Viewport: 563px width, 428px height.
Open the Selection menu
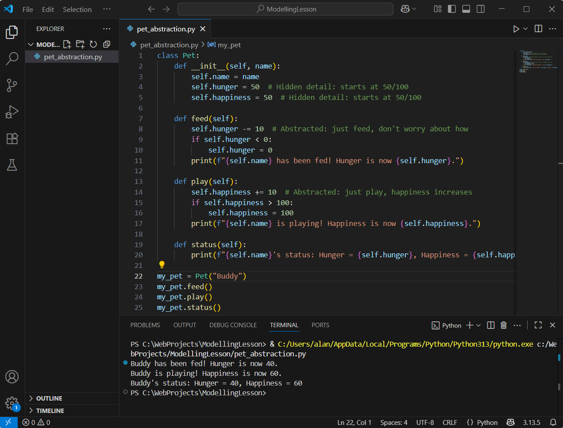(x=77, y=9)
